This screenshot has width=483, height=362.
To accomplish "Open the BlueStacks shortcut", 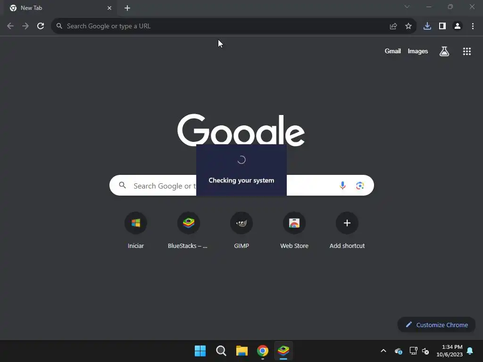I will (x=189, y=230).
